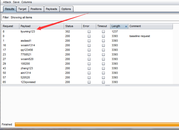179x130 pixels.
Task: Open the Columns menu
Action: tap(27, 2)
